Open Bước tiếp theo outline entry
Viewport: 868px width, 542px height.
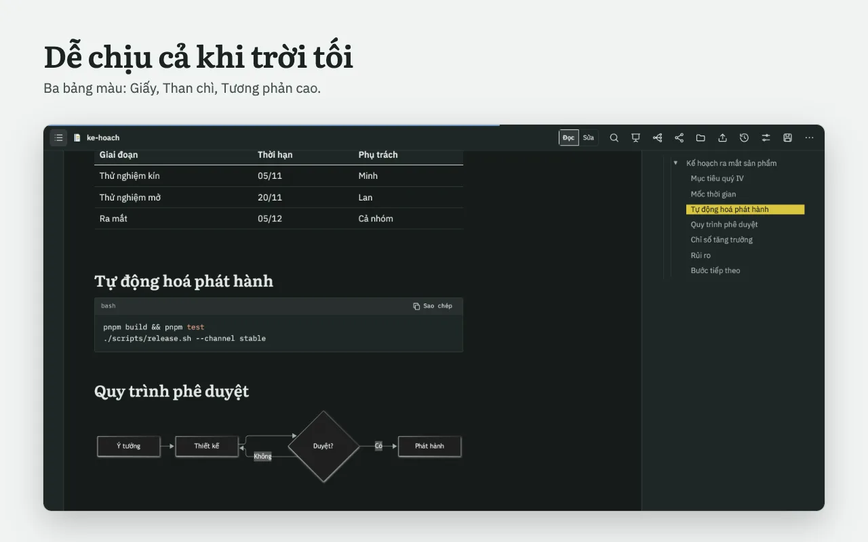(x=715, y=270)
